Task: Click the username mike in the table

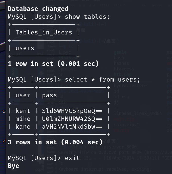Action: [23, 119]
